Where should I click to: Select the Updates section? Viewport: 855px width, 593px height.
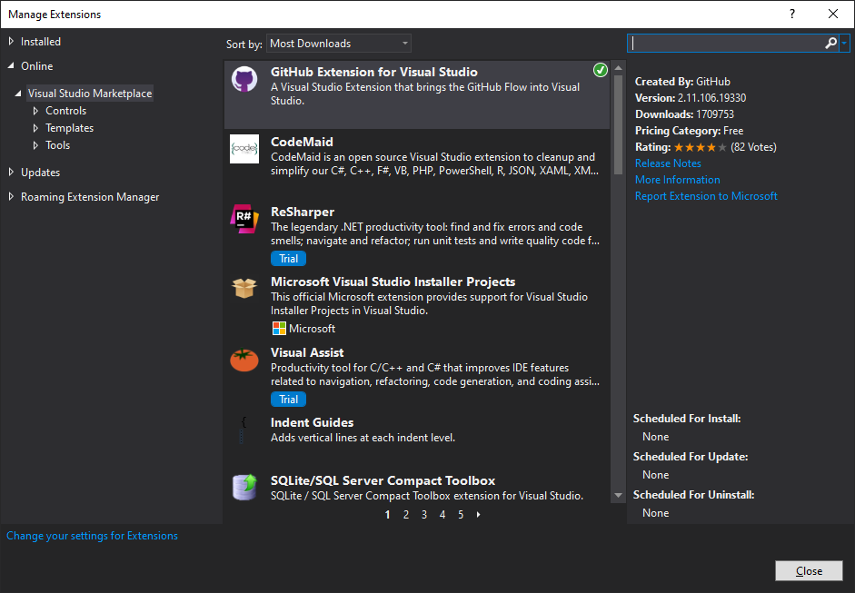[40, 173]
